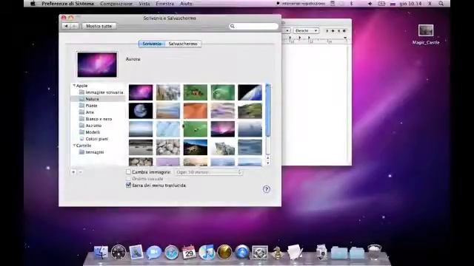Open Finder from the Dock

pos(101,252)
